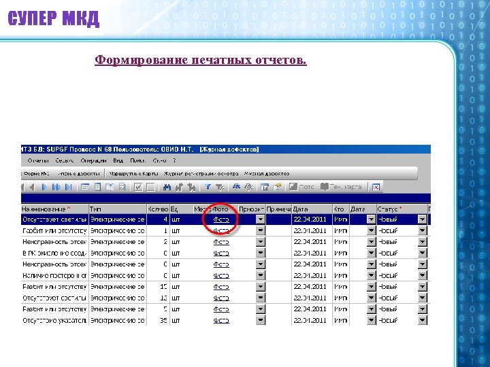Image resolution: width=490 pixels, height=367 pixels.
Task: Open search with the binoculars icon
Action: coord(167,188)
